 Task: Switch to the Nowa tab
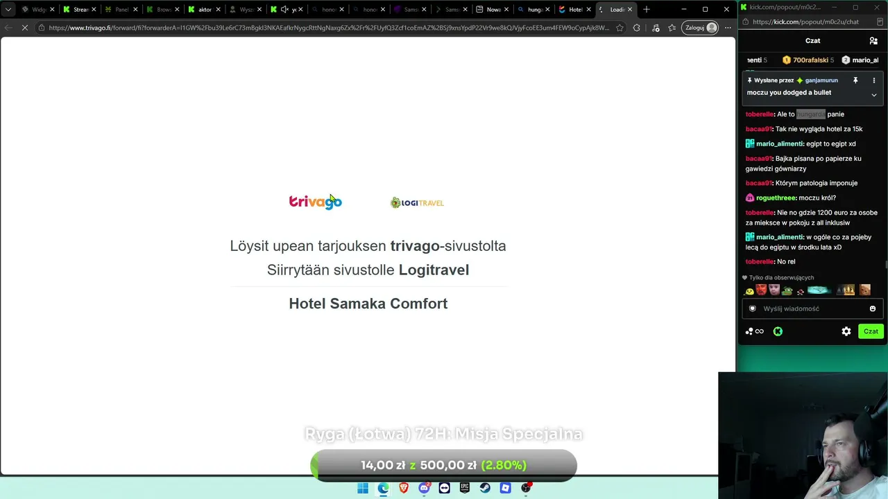click(x=492, y=9)
